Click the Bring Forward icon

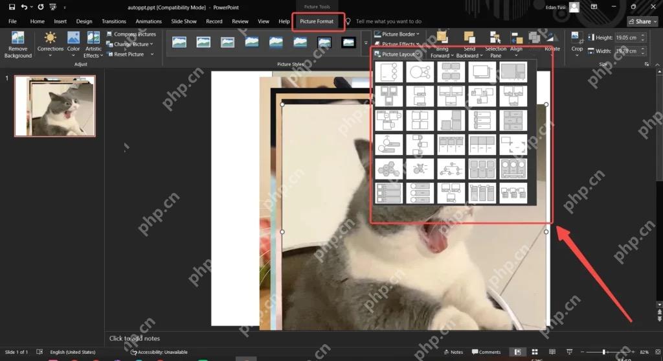442,38
